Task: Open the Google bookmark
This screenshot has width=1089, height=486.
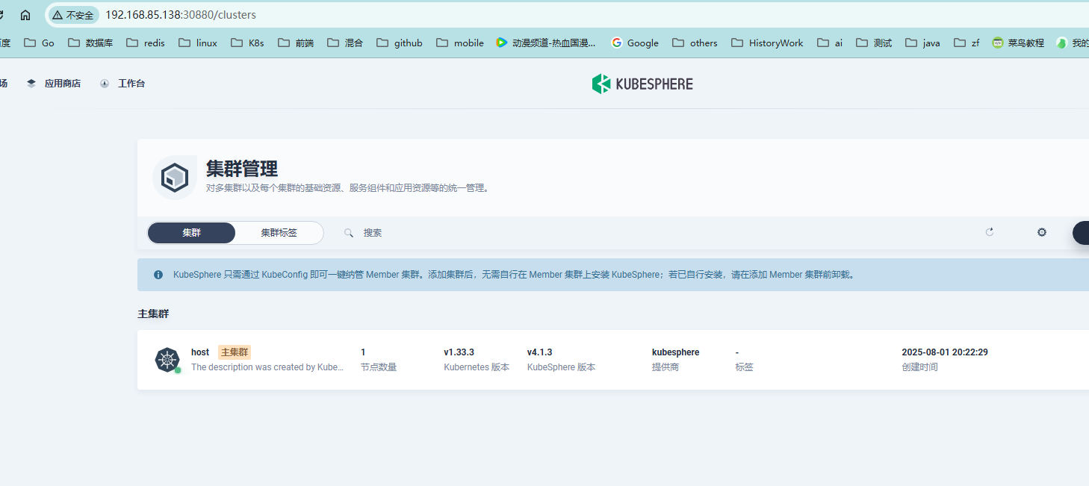Action: click(635, 43)
